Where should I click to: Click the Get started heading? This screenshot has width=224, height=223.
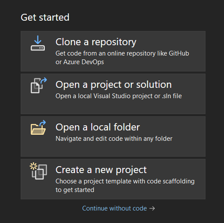(x=45, y=18)
